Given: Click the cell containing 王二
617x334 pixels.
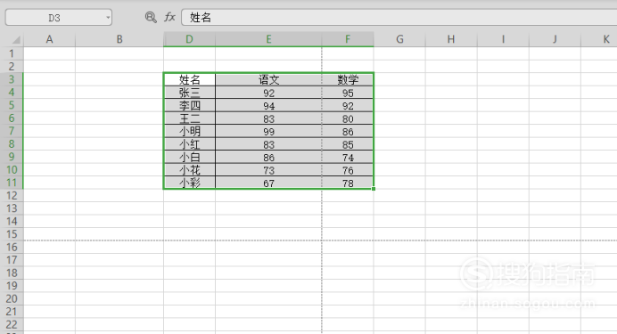Looking at the screenshot, I should (x=190, y=118).
